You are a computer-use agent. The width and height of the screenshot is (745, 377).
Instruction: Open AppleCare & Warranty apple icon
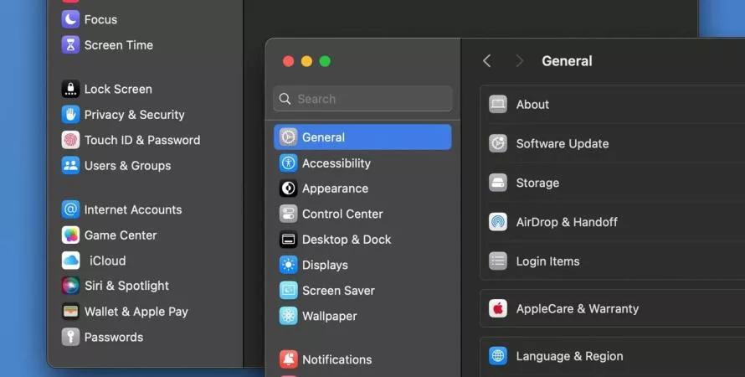(x=498, y=308)
